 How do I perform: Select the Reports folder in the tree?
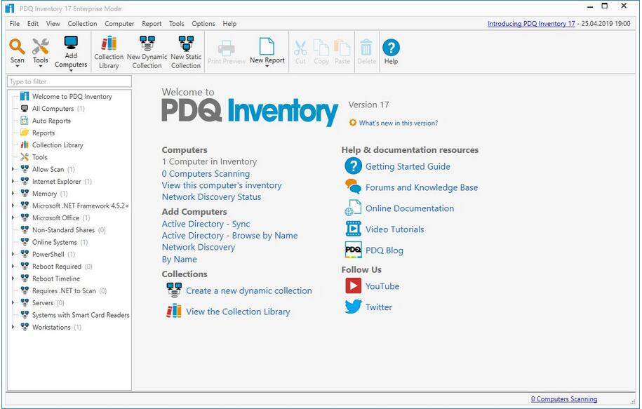click(x=44, y=133)
